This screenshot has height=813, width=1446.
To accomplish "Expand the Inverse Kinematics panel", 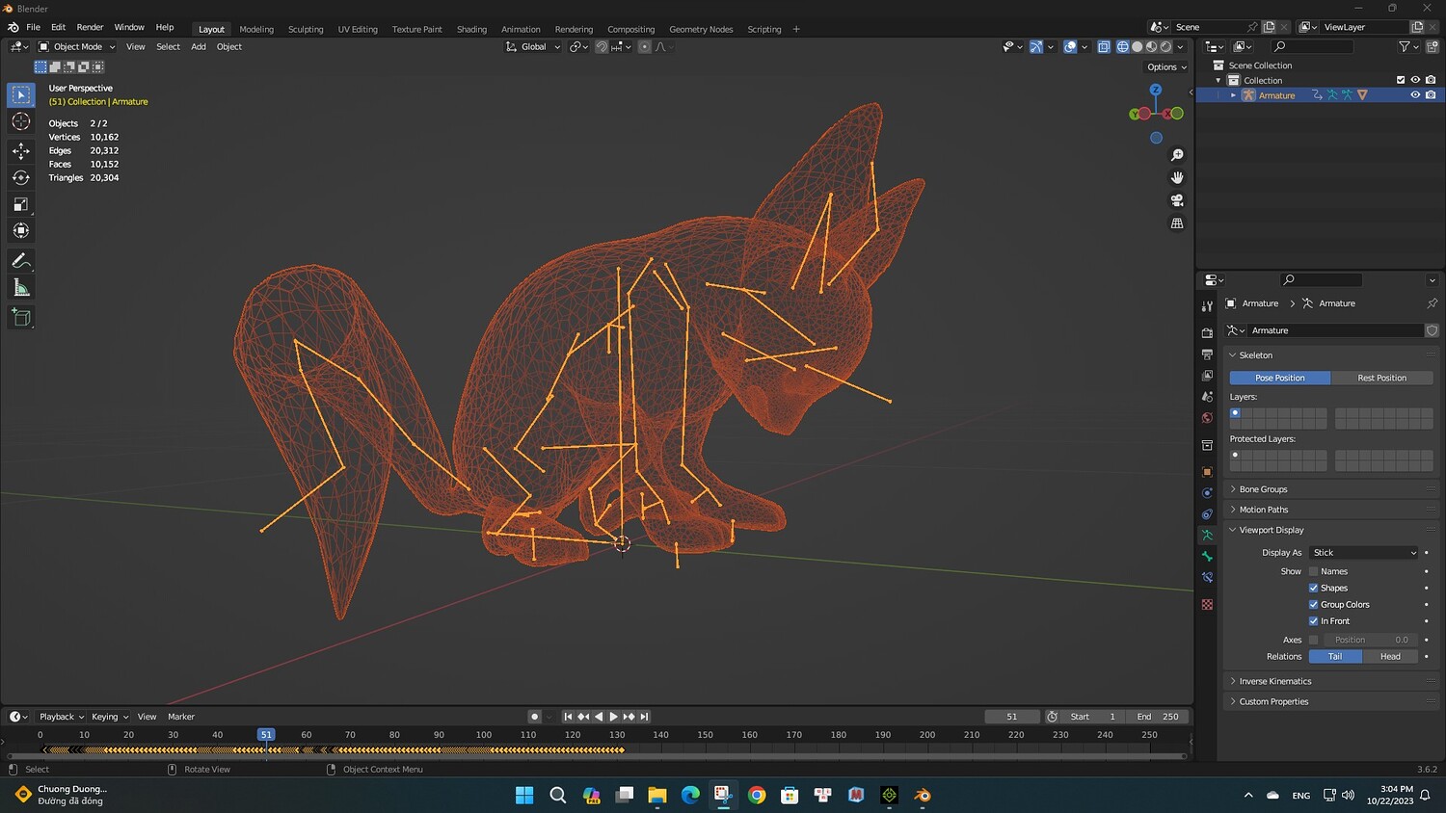I will 1330,681.
